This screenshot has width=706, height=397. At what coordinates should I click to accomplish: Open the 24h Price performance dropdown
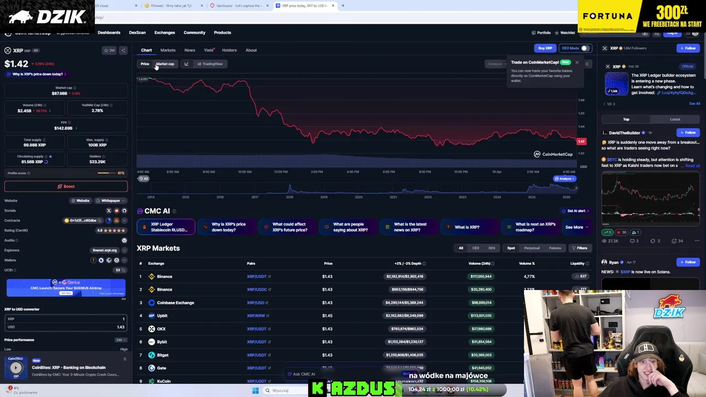tap(121, 340)
